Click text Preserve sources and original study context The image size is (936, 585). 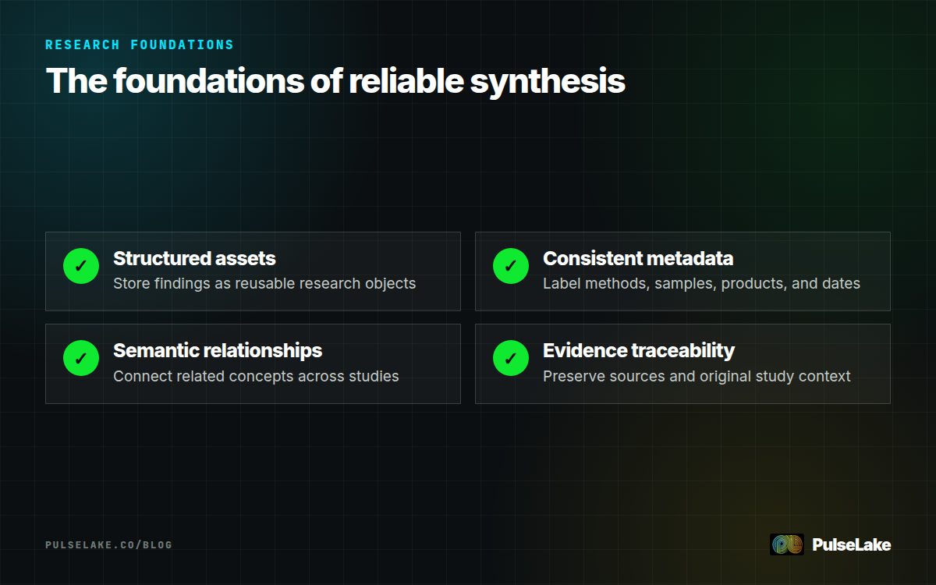pos(697,376)
